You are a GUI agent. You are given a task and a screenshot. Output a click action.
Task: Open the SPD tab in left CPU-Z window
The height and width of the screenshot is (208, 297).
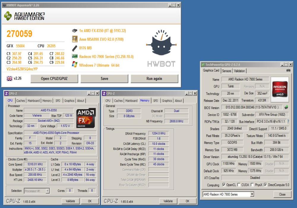pos(58,101)
